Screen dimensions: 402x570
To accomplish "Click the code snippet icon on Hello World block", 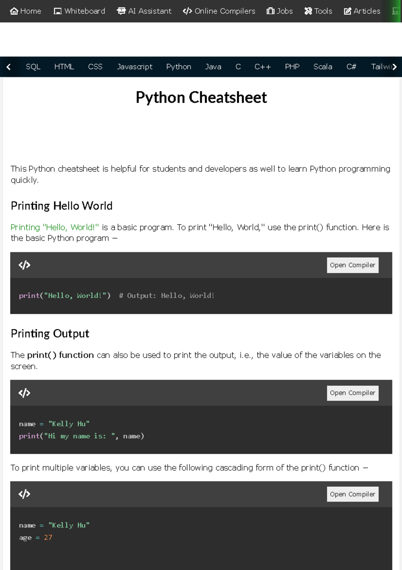I will point(24,265).
